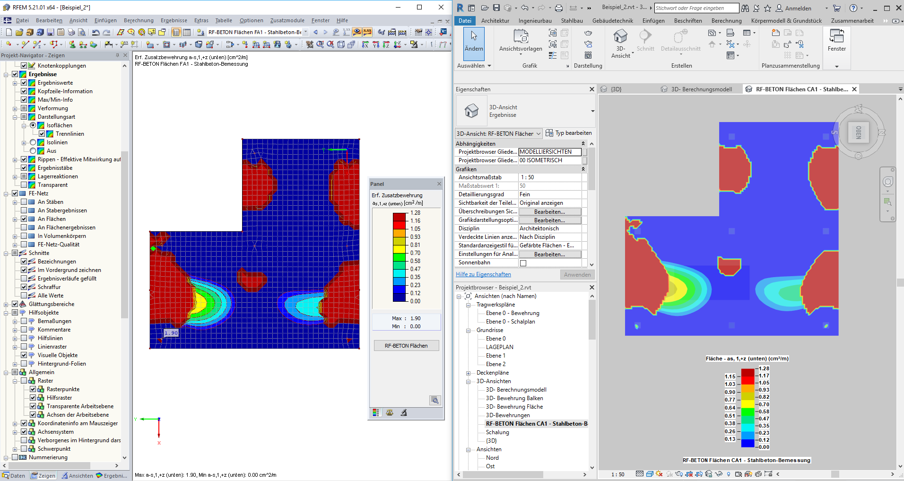
Task: Expand Deckenpläne in the Projektbrowser
Action: (467, 373)
